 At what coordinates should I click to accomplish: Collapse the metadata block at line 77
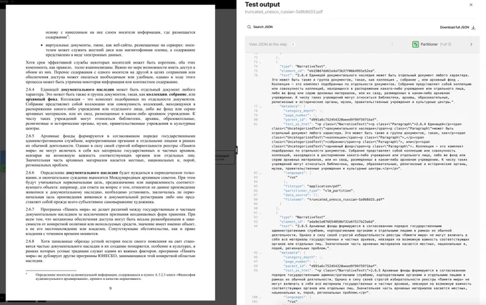pyautogui.click(x=260, y=106)
